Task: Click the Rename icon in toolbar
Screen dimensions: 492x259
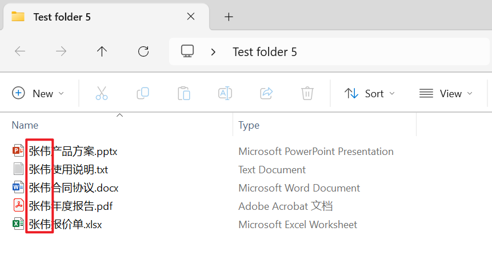Action: [x=225, y=93]
